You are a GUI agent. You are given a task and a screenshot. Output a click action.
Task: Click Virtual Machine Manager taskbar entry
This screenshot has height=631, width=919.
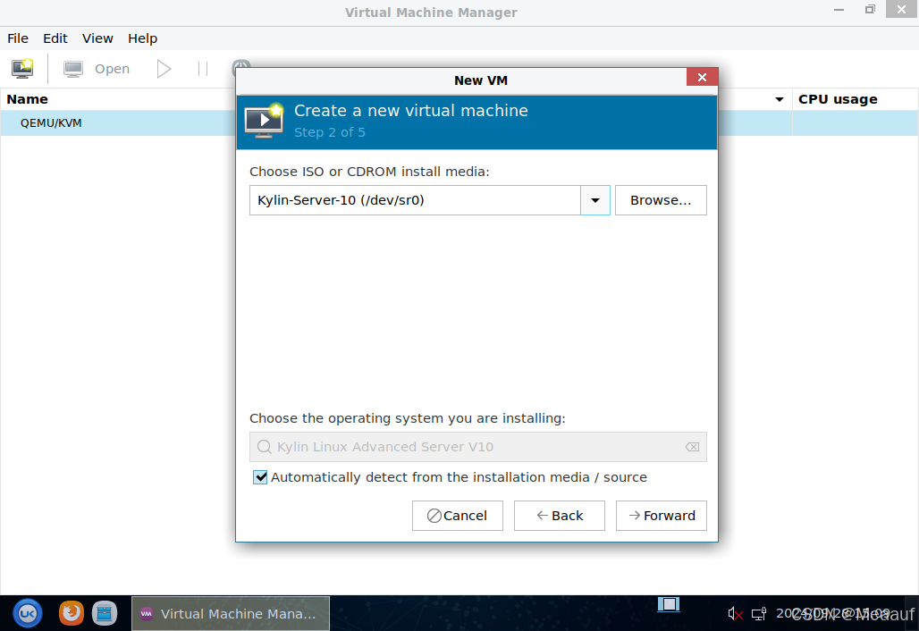(x=231, y=613)
